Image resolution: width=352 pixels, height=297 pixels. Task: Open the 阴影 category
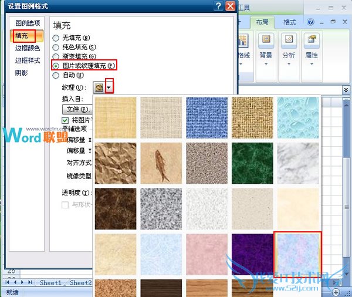pyautogui.click(x=22, y=73)
